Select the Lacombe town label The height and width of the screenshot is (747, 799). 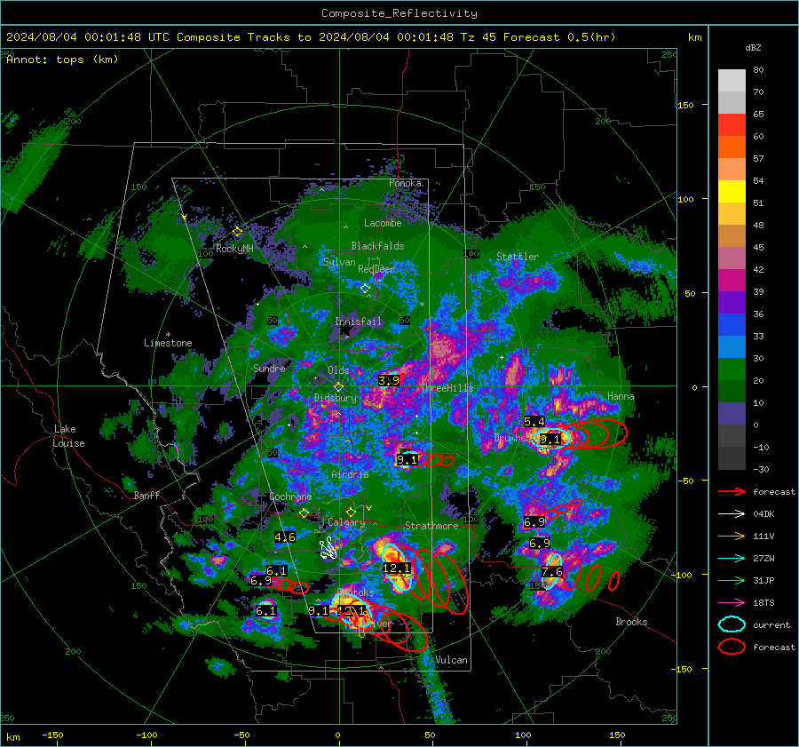[383, 223]
